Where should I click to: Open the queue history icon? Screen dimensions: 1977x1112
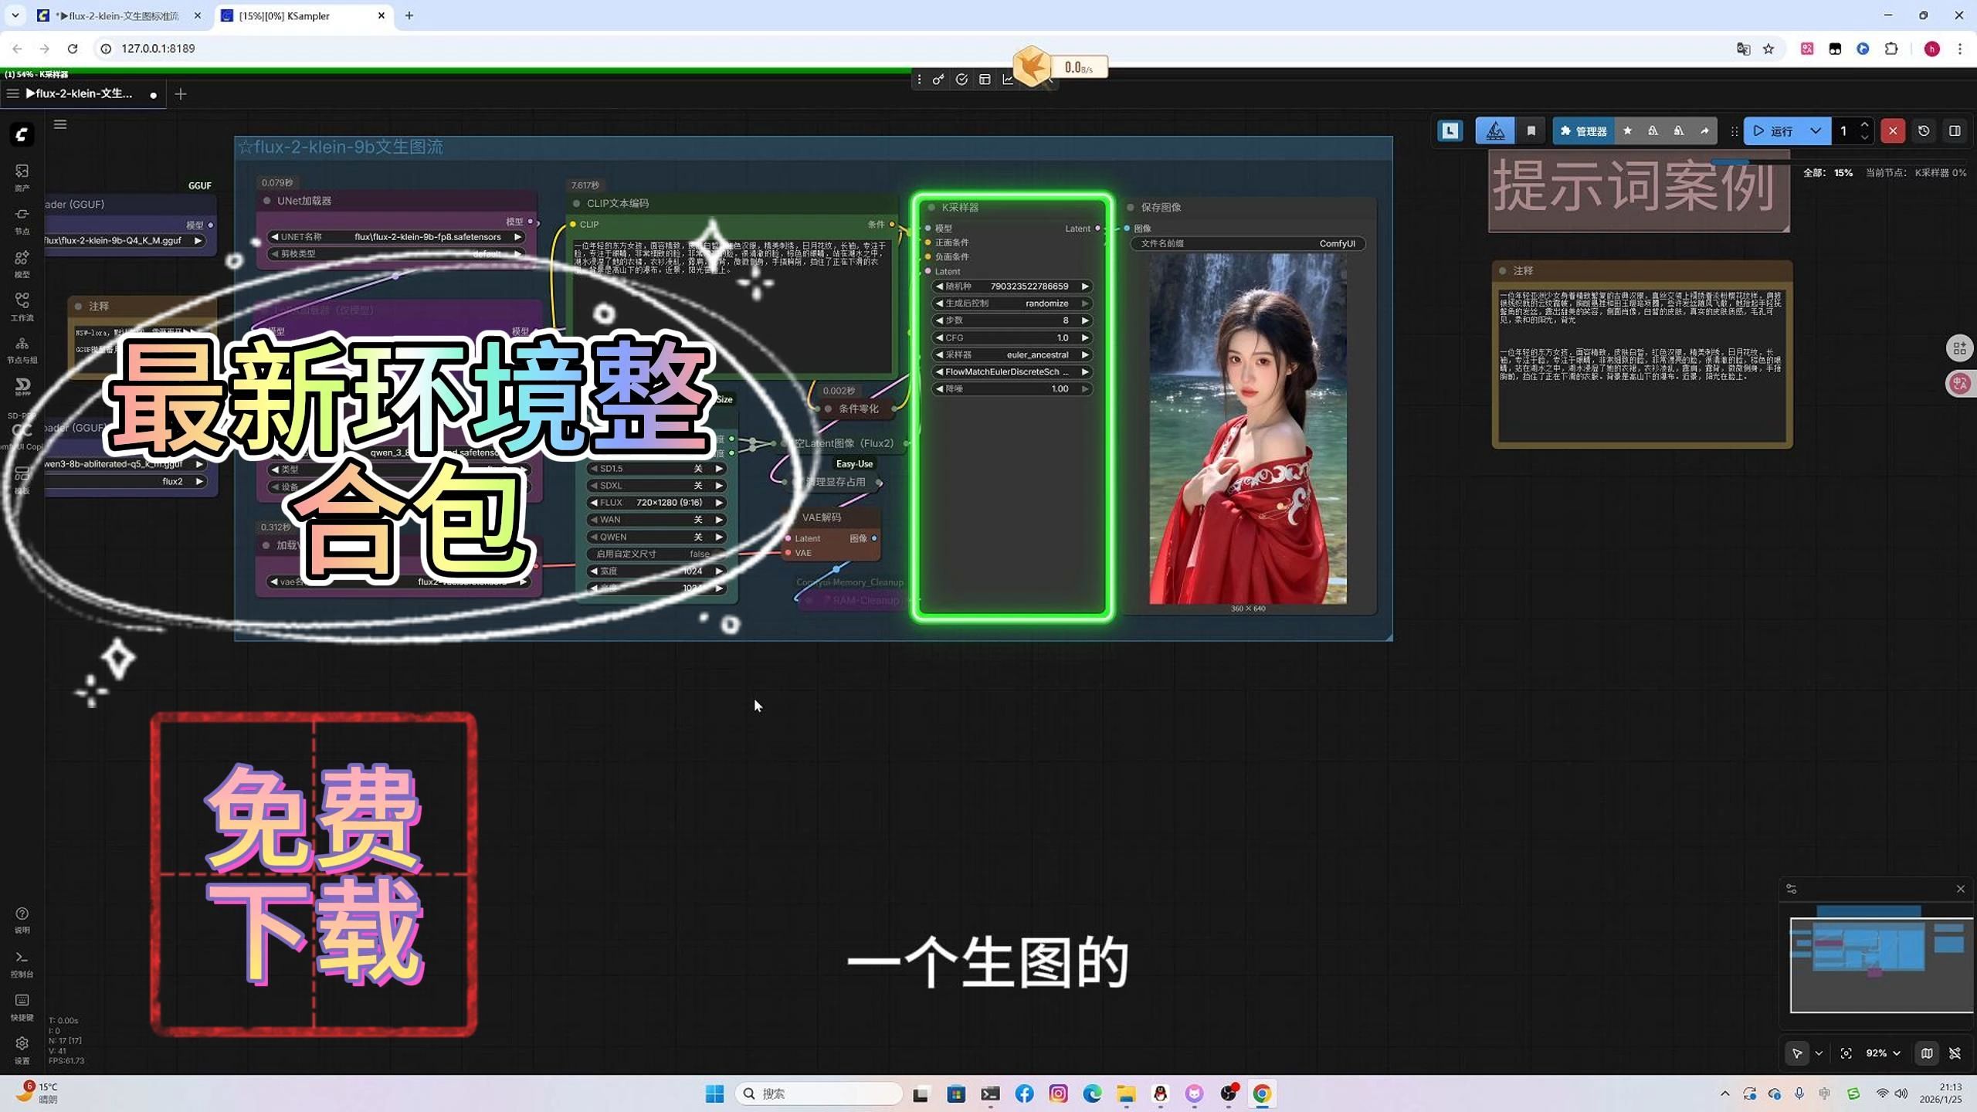[x=1924, y=131]
